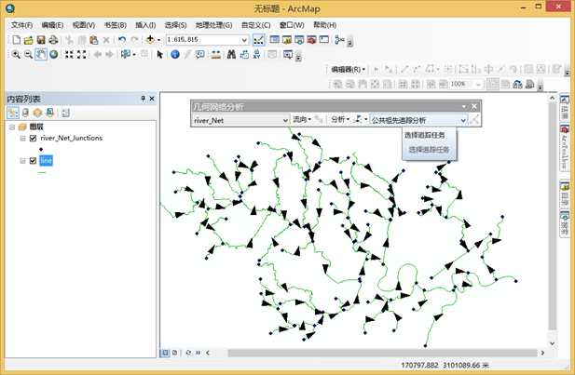This screenshot has height=375, width=575.
Task: Create a new map document
Action: tap(17, 40)
